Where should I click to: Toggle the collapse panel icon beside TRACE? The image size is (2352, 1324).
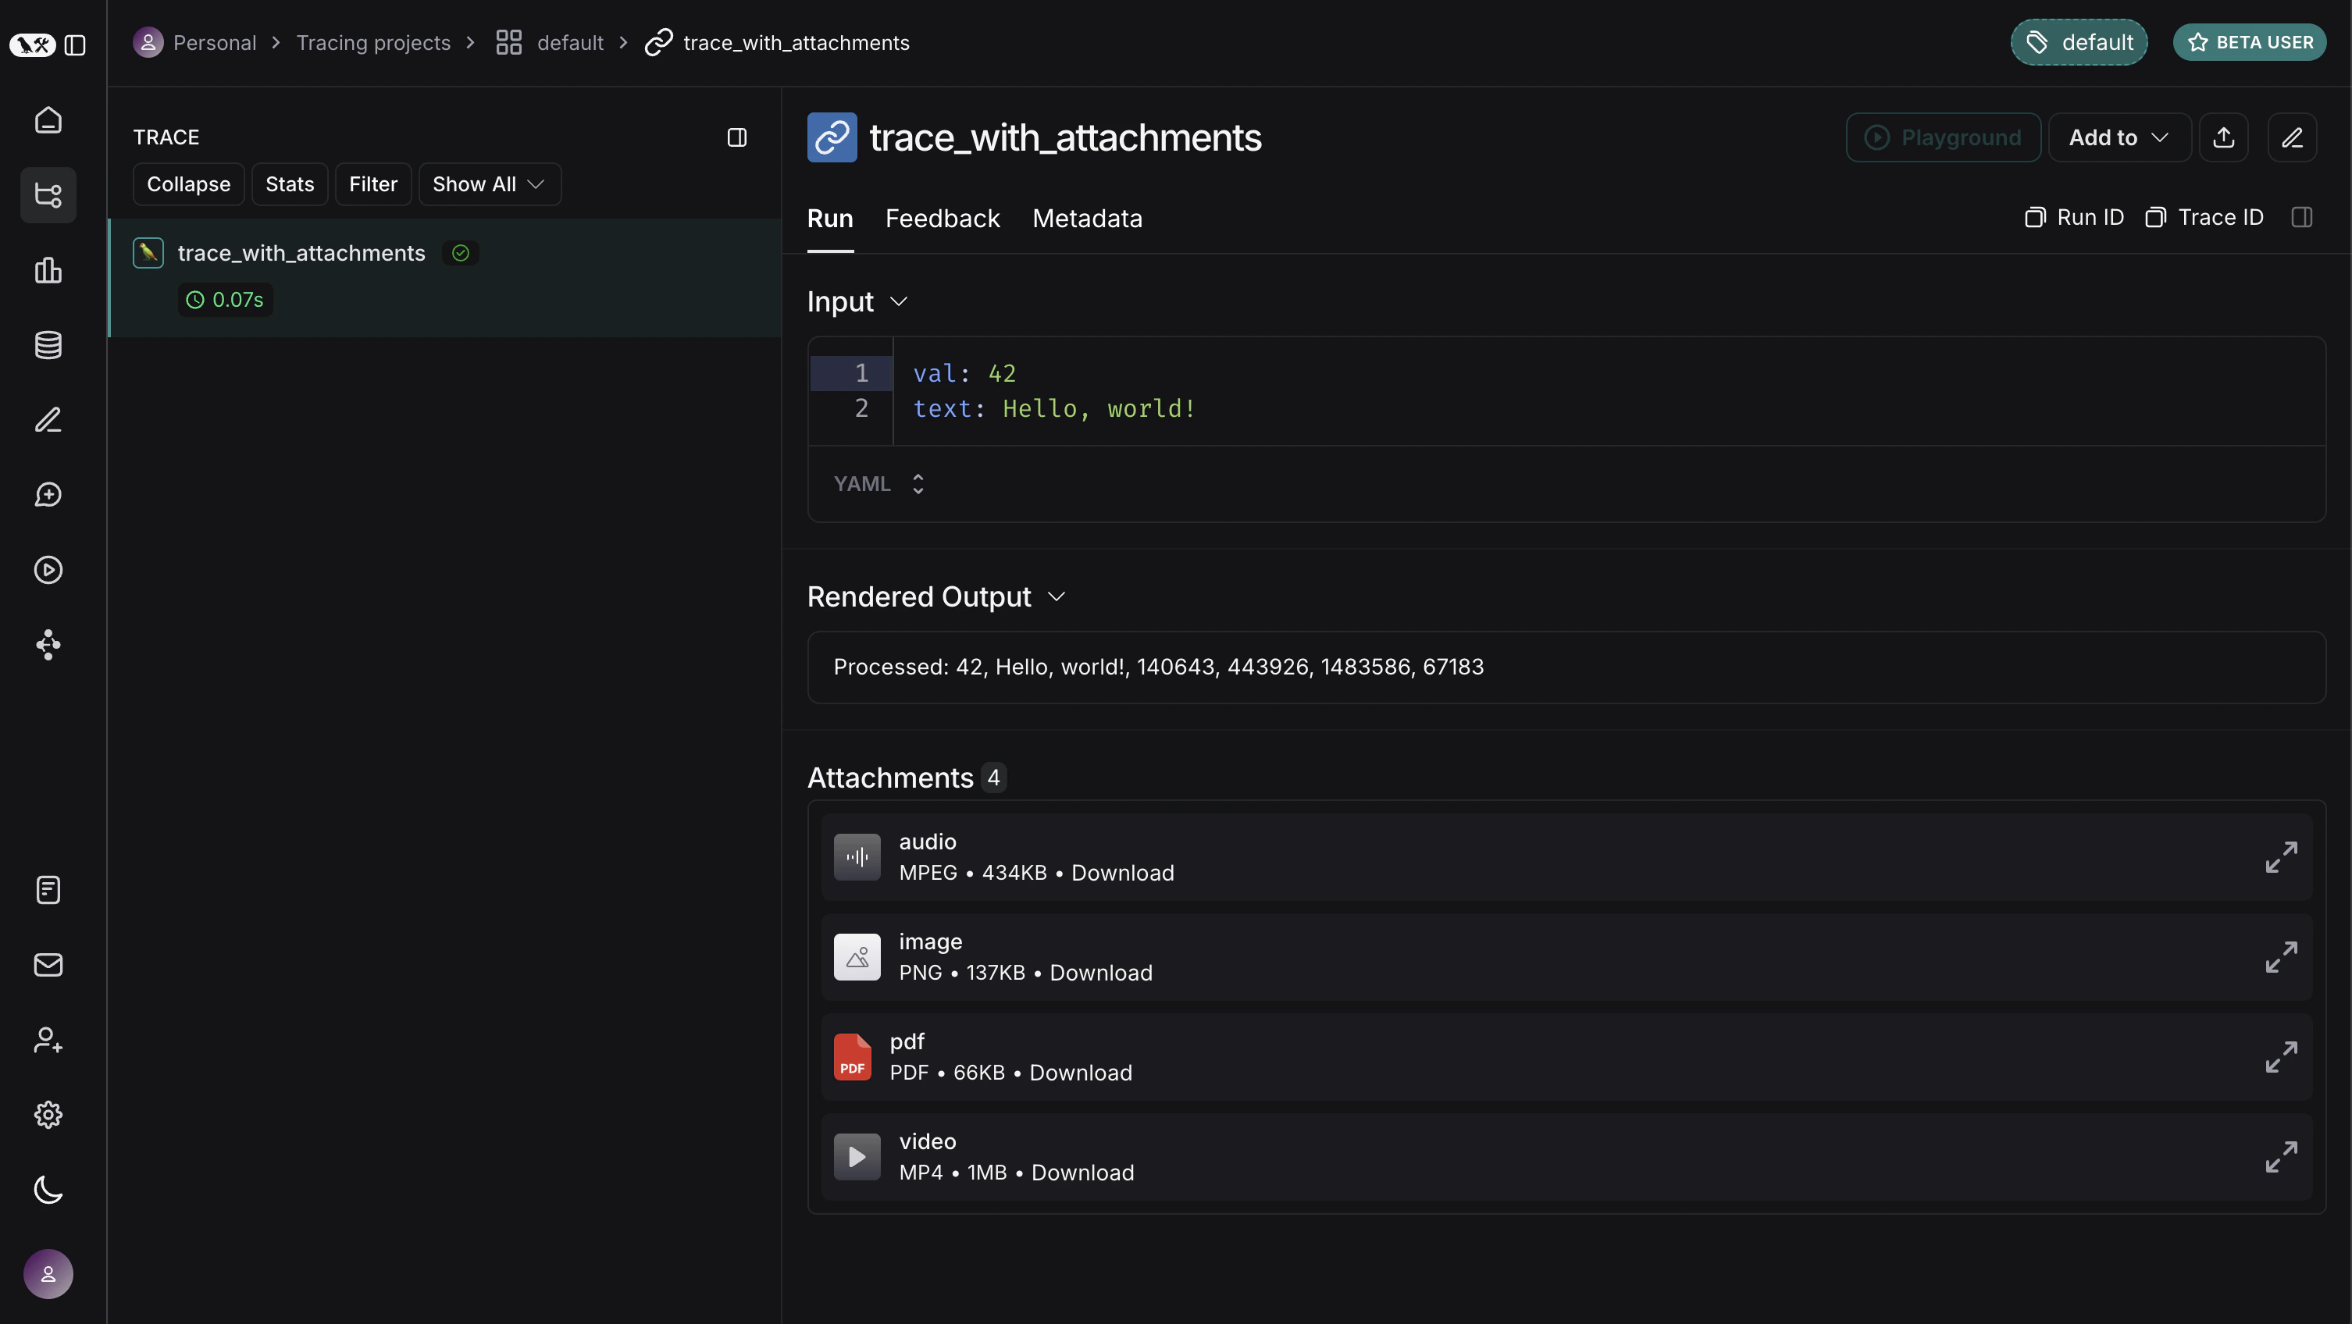[x=737, y=137]
